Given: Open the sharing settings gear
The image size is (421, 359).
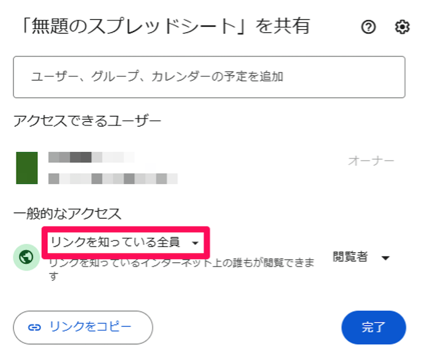Looking at the screenshot, I should point(402,28).
